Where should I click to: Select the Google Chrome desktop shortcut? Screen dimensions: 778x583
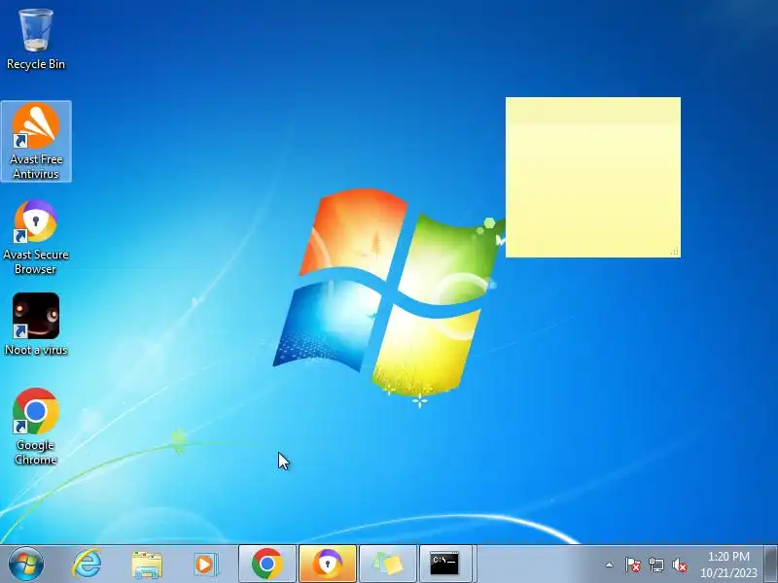pyautogui.click(x=36, y=427)
